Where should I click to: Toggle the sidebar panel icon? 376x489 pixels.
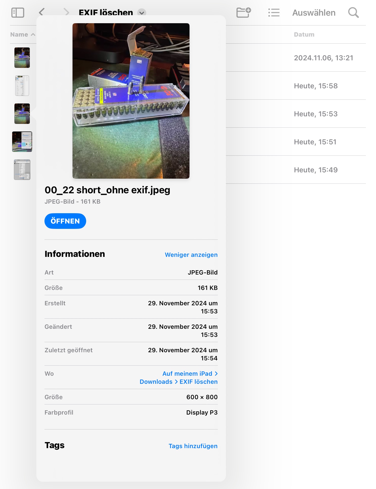(18, 13)
